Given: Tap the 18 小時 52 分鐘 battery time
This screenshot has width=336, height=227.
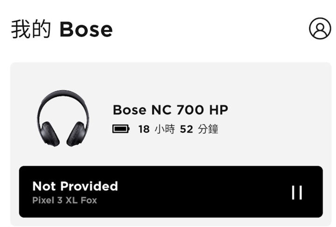Looking at the screenshot, I should [178, 129].
